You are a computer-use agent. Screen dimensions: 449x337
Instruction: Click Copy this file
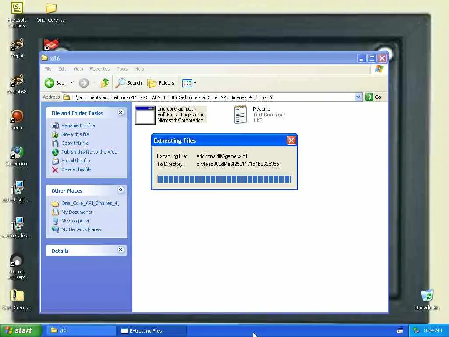[x=75, y=143]
